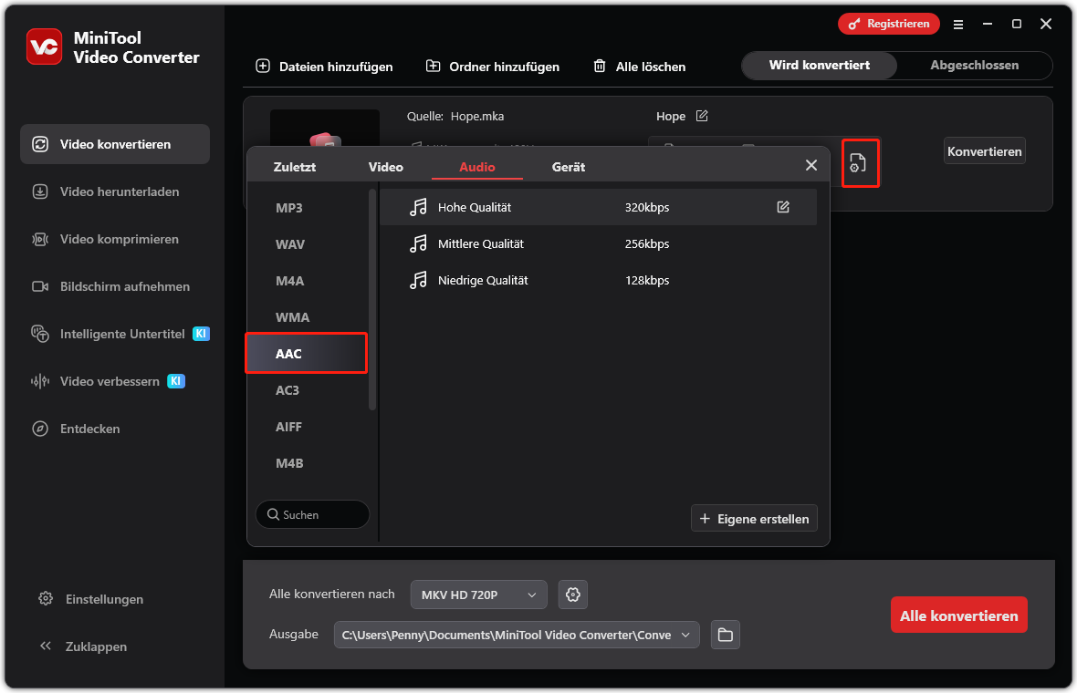Open Video verbessern section
The width and height of the screenshot is (1077, 693).
[115, 381]
